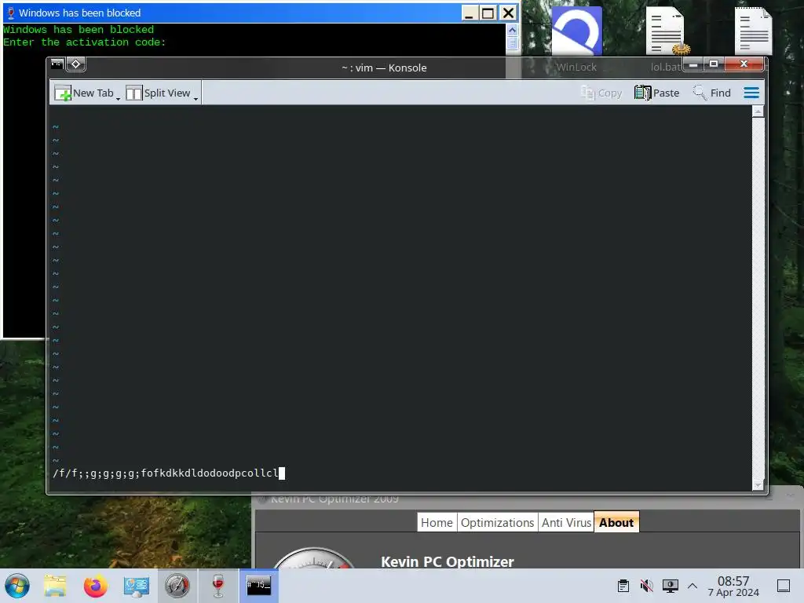Image resolution: width=804 pixels, height=603 pixels.
Task: Click the muted volume tray icon
Action: point(647,586)
